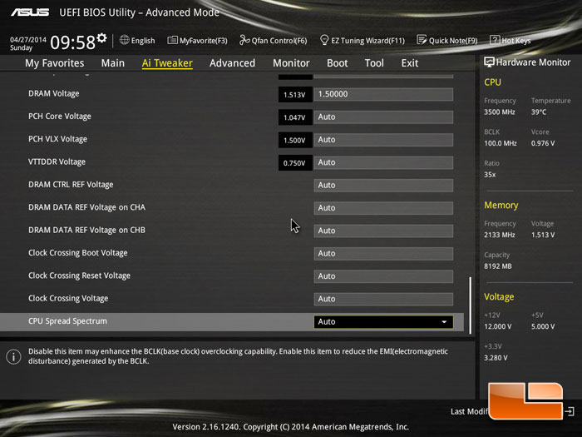Select the Exit tab
582x437 pixels.
409,63
